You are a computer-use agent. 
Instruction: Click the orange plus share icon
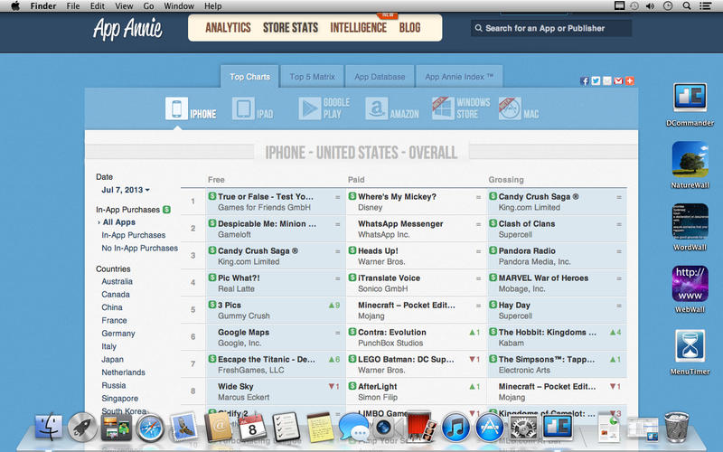click(x=629, y=81)
